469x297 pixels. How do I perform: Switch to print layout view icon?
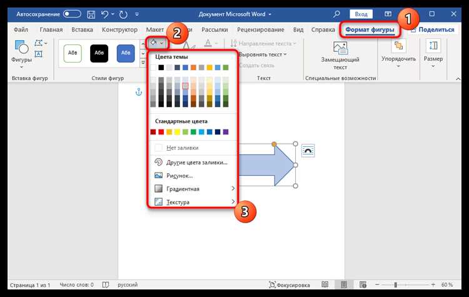point(344,284)
